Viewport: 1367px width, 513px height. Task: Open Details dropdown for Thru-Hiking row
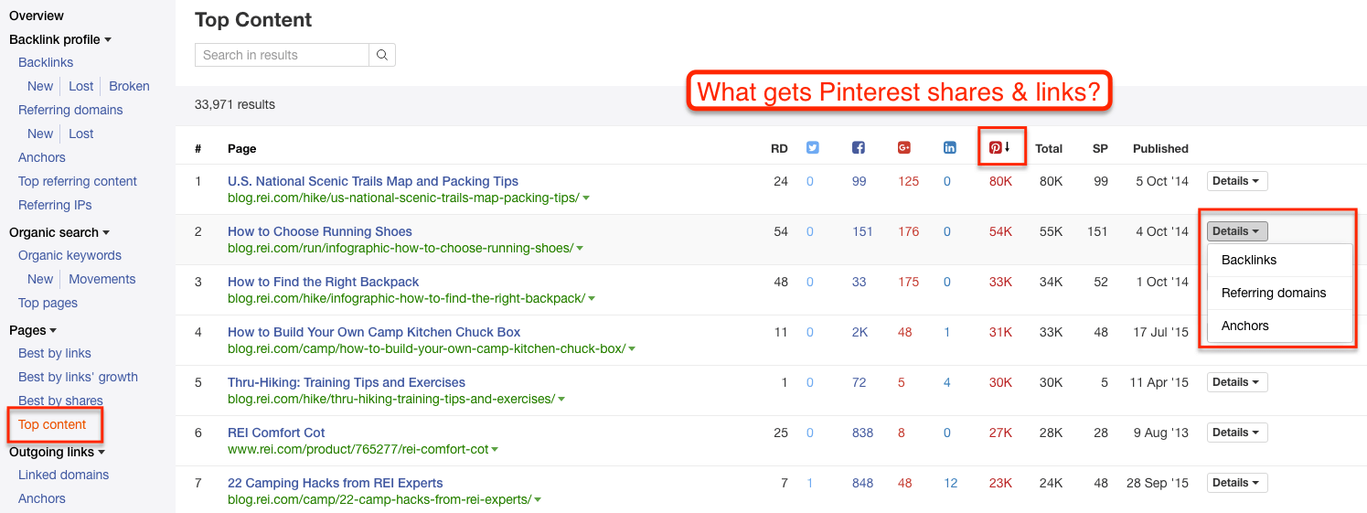1236,382
